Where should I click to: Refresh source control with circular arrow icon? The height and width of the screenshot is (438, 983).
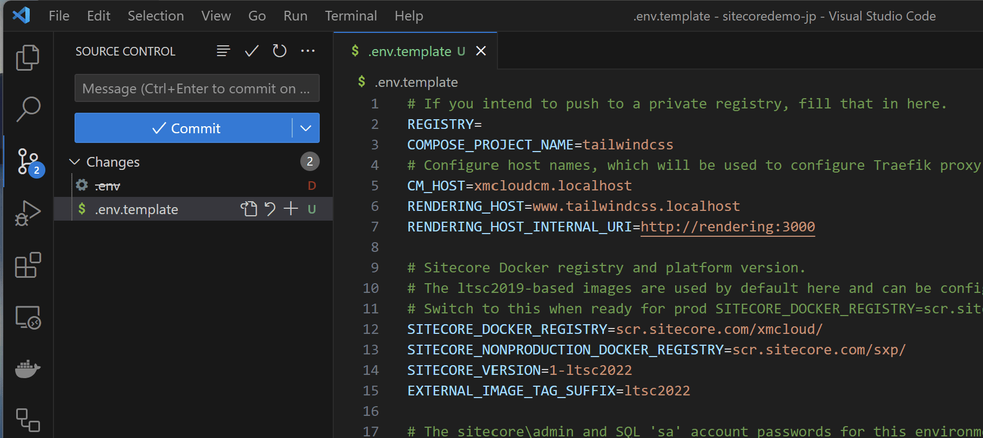[x=279, y=51]
